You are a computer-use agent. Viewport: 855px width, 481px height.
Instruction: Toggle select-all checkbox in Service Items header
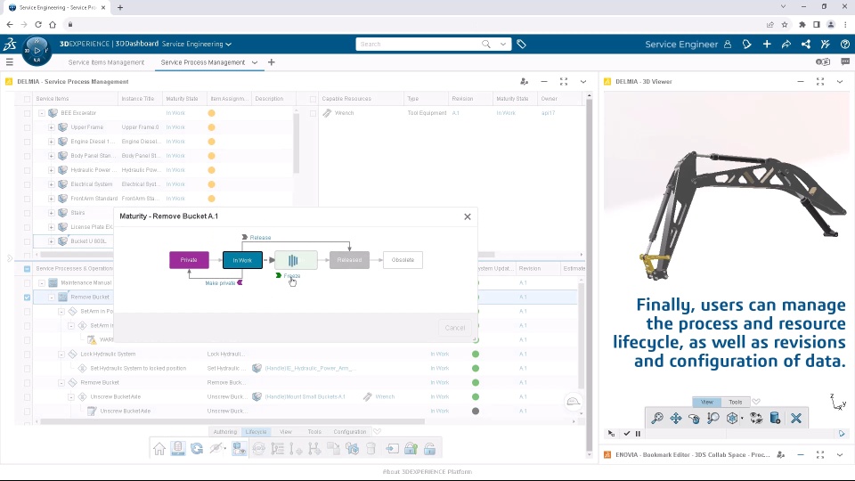pyautogui.click(x=28, y=99)
